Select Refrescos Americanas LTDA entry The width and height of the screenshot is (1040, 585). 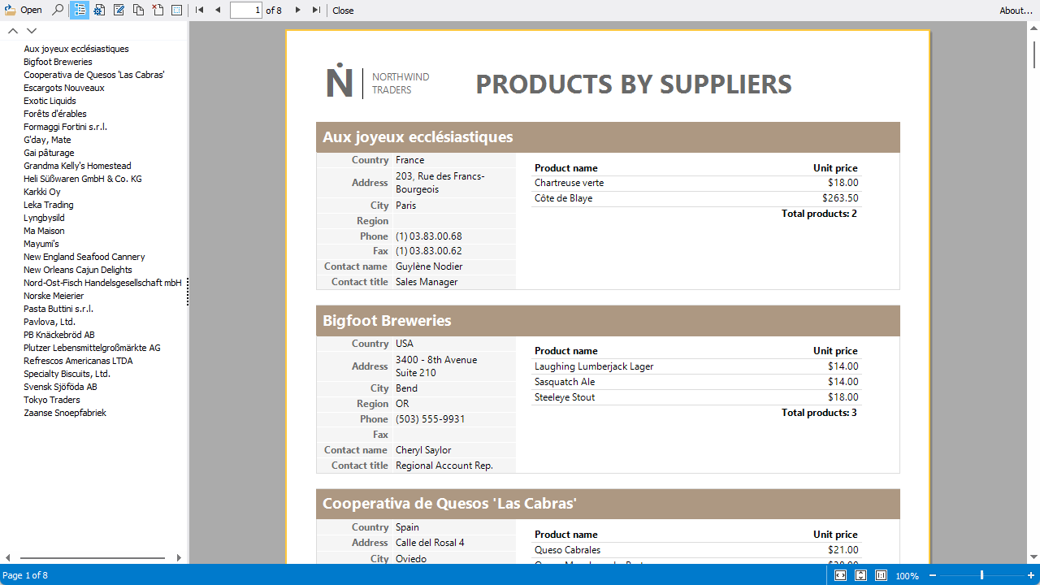pos(78,361)
